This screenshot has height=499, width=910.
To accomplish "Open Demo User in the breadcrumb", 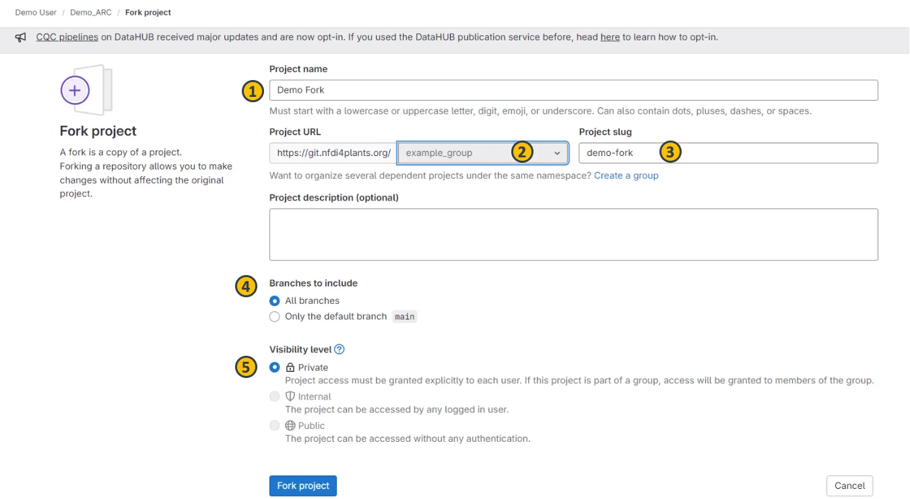I will 36,13.
